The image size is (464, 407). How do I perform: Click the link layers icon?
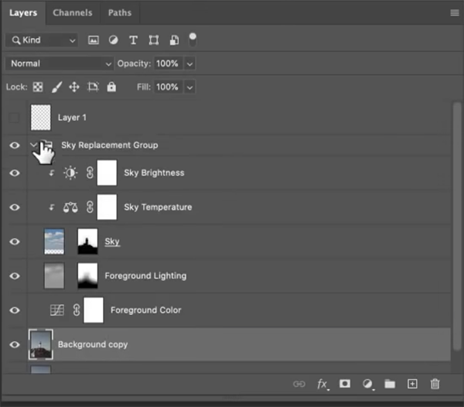click(299, 384)
